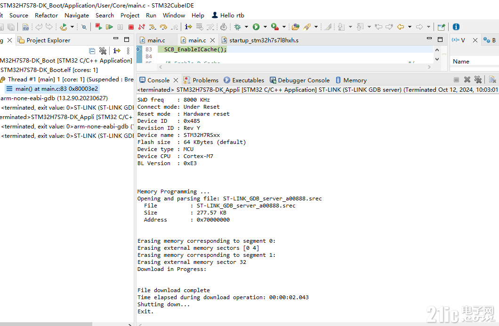Click the External Tools icon

275,27
